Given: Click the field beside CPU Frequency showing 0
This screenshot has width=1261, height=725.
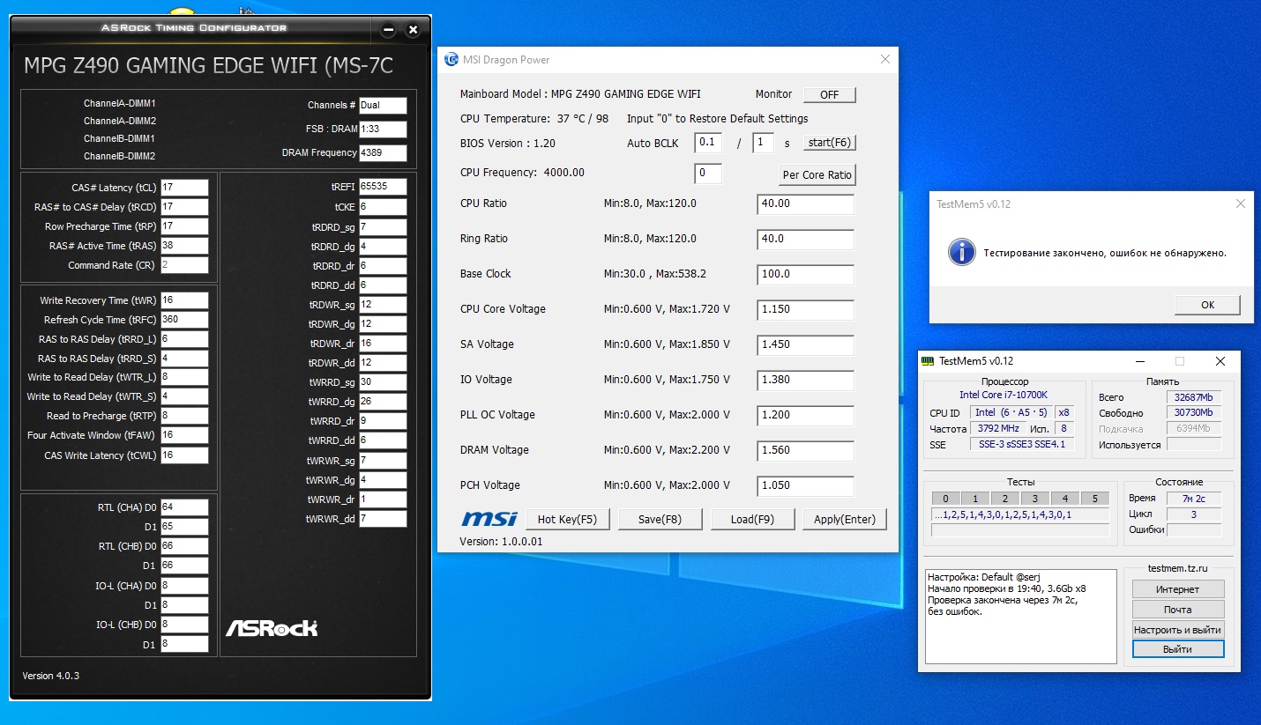Looking at the screenshot, I should (x=708, y=174).
